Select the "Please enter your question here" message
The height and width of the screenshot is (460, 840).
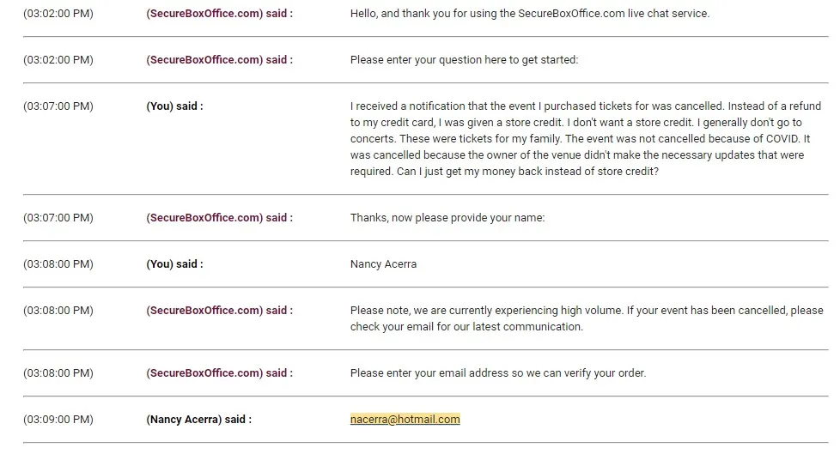pos(464,60)
